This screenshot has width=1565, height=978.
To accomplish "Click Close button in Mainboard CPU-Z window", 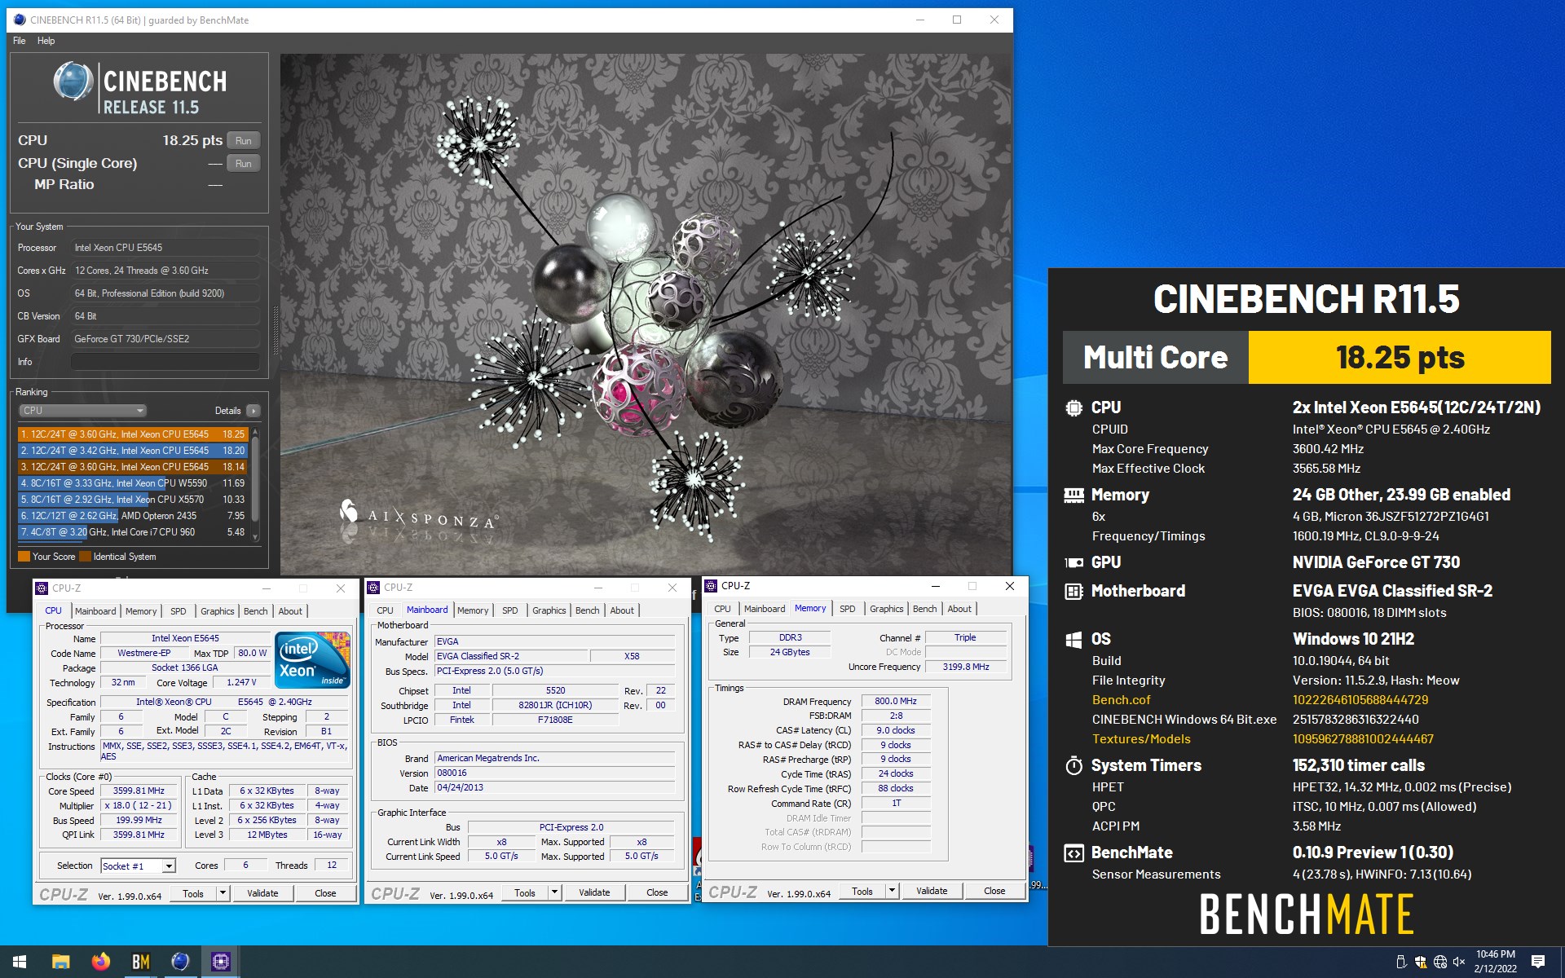I will (657, 892).
